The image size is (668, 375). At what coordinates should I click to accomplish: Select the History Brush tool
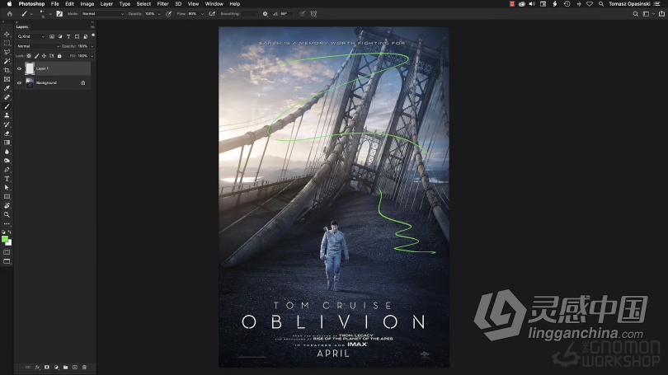pos(7,124)
